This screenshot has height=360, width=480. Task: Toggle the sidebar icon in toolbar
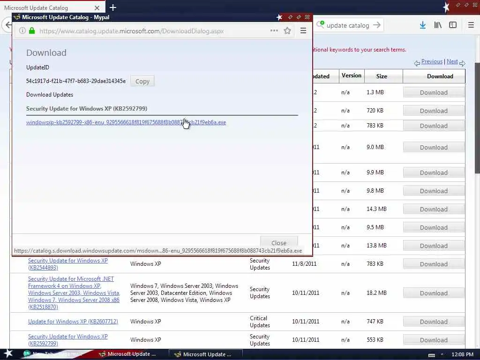point(453,25)
